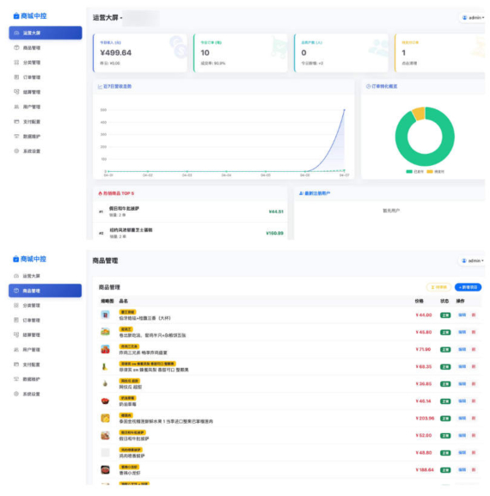This screenshot has height=496, width=490.
Task: Click the line chart icon beside the 7-day revenue trend title
Action: point(101,86)
